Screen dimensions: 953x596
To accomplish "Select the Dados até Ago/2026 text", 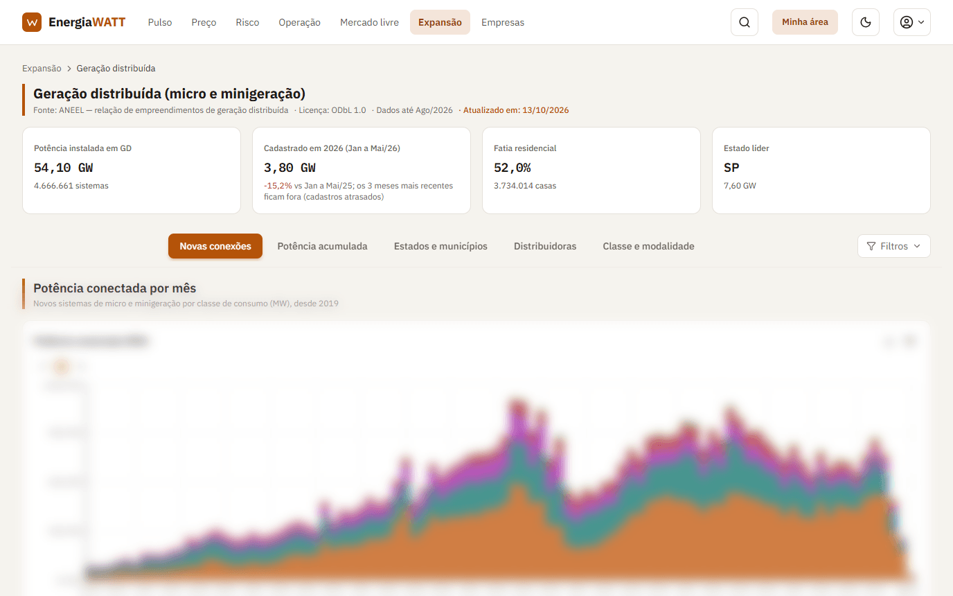I will [414, 110].
